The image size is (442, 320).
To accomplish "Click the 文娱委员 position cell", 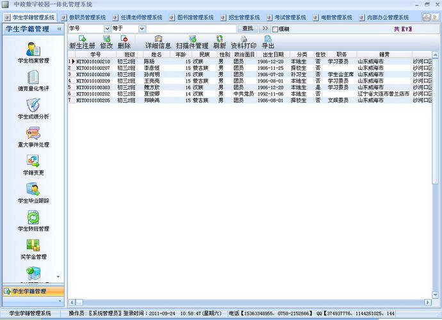I will (338, 100).
